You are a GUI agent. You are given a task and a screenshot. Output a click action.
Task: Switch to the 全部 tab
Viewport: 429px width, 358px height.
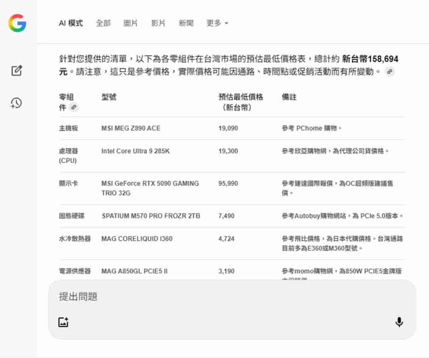tap(103, 23)
